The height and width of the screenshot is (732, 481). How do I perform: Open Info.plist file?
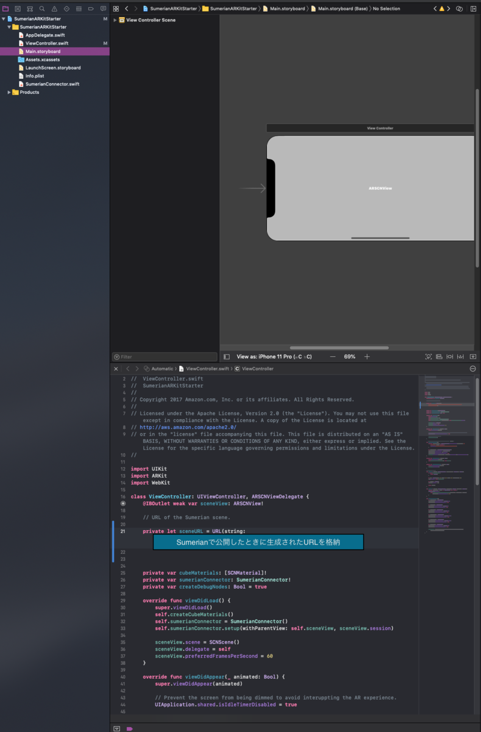pos(35,76)
